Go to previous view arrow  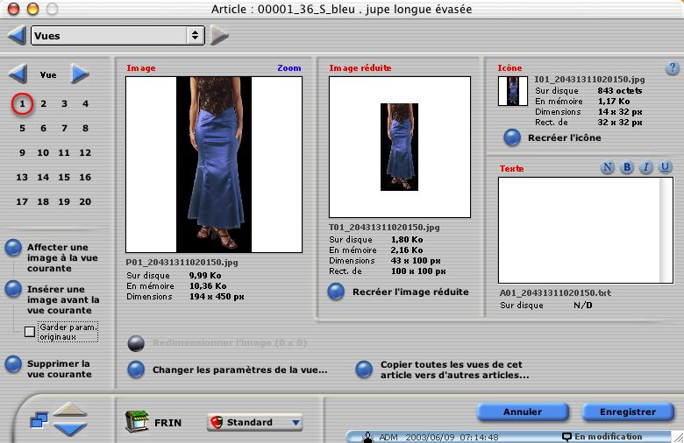18,74
